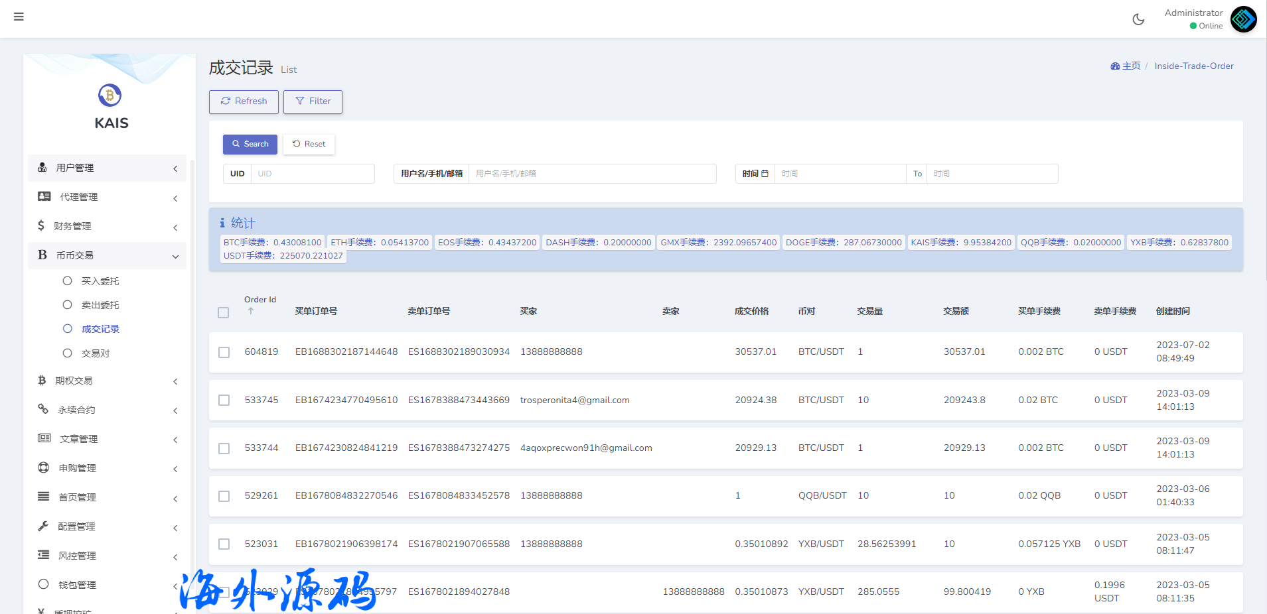
Task: Open the 买入委托 submenu item
Action: [x=100, y=281]
